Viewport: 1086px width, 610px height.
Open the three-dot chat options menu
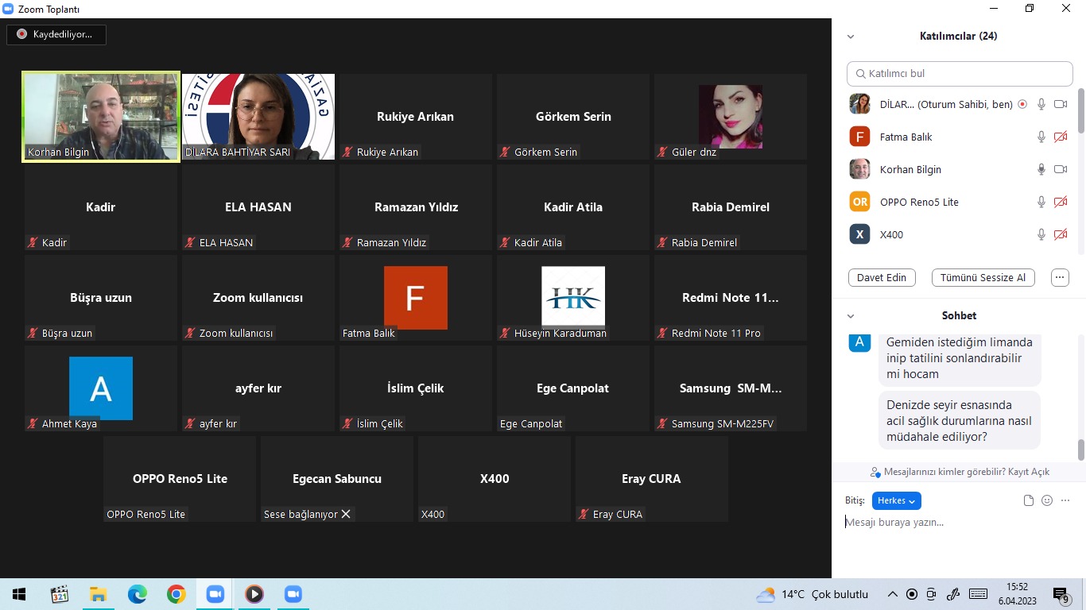point(1065,500)
